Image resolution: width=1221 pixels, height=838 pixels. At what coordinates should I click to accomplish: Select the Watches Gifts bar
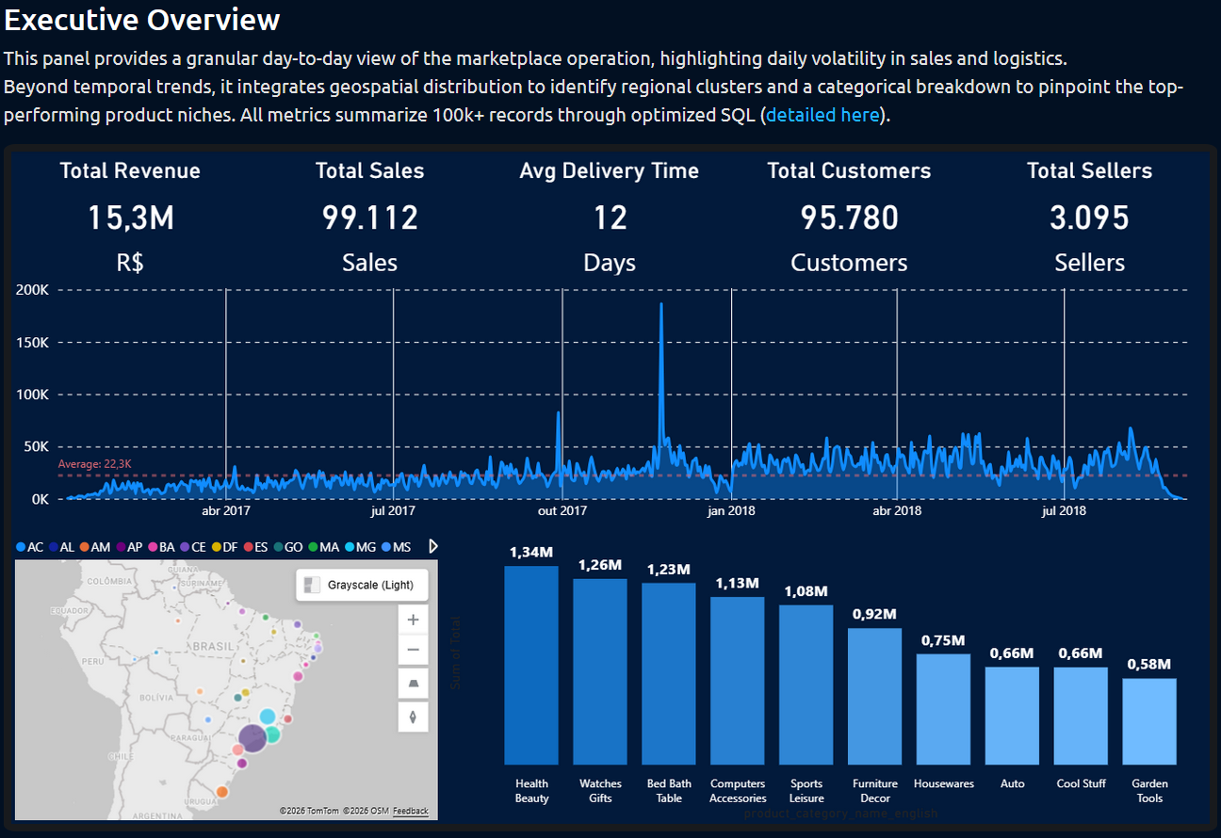pos(600,671)
